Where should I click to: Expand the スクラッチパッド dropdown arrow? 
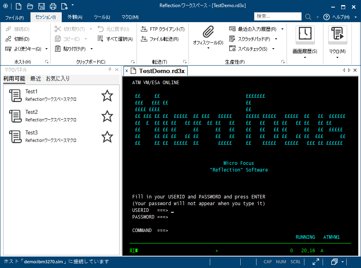(x=276, y=39)
